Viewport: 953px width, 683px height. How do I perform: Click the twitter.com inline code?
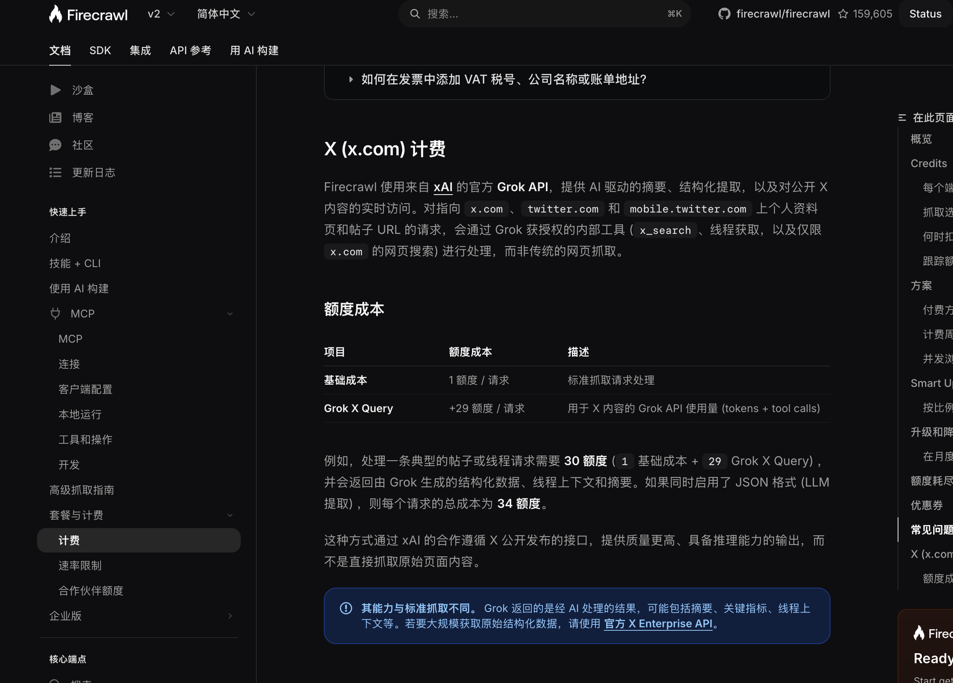pos(563,209)
